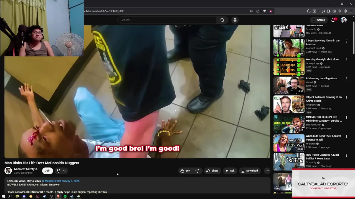Open Windows taskbar search magnifier
355x199 pixels.
[x=10, y=196]
